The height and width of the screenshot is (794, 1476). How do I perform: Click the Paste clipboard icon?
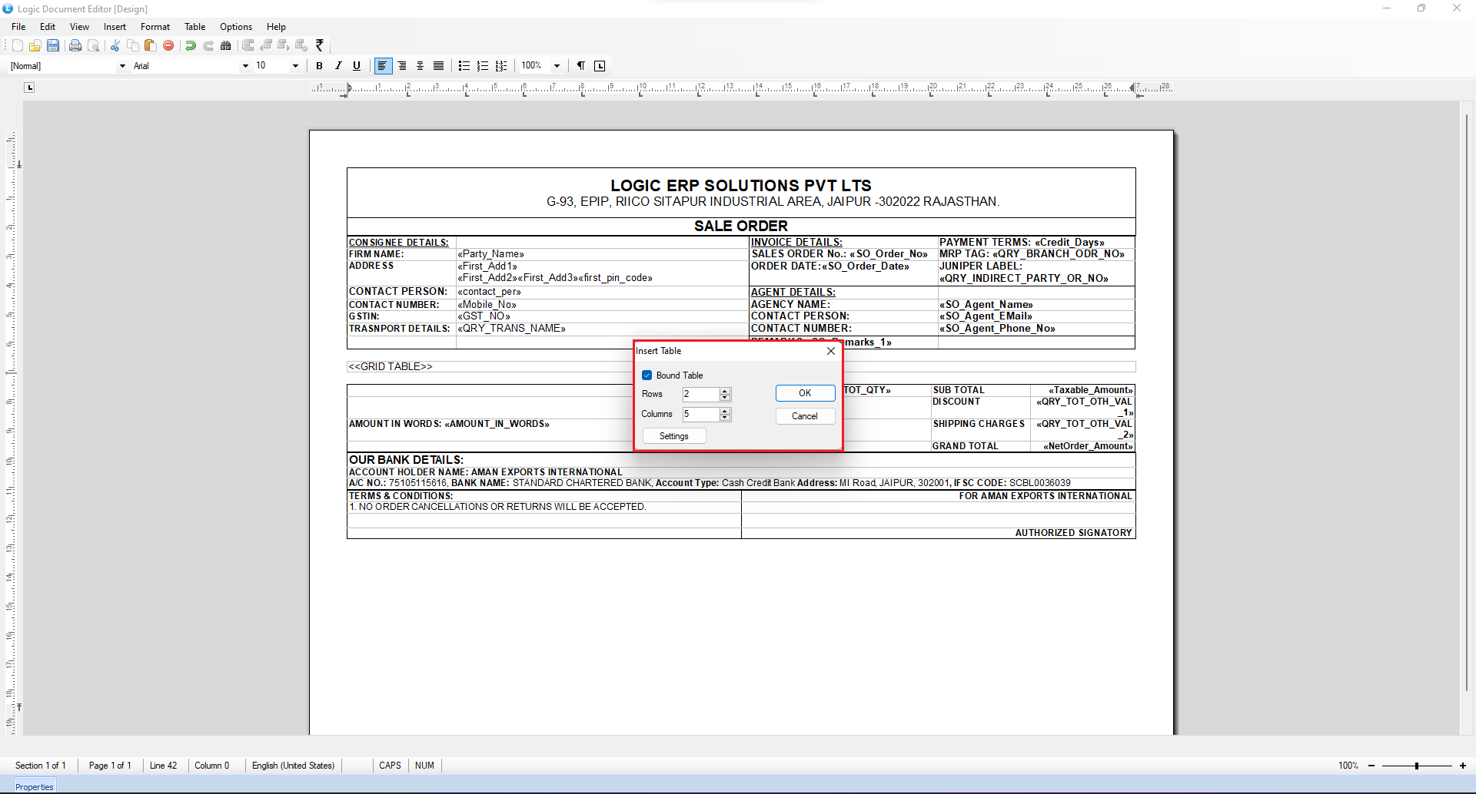[151, 46]
